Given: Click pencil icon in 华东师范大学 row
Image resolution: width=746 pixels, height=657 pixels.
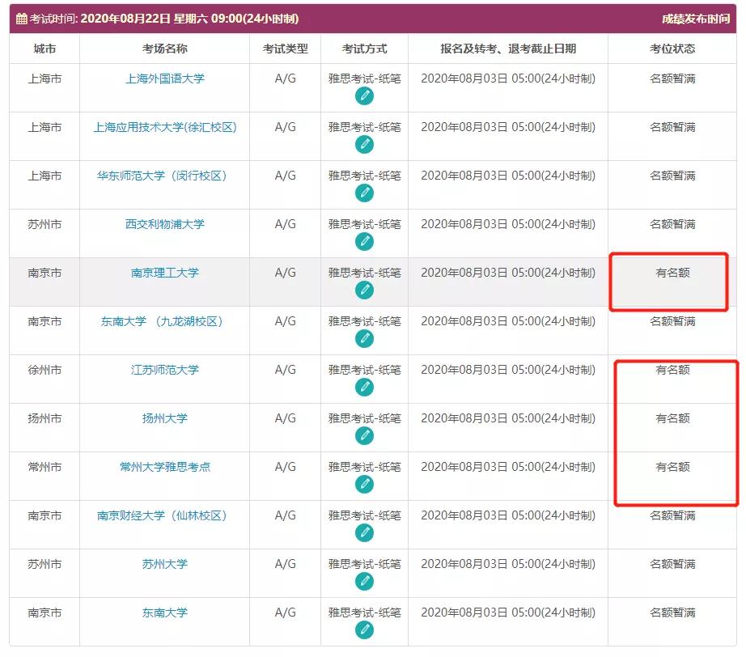Looking at the screenshot, I should (364, 193).
